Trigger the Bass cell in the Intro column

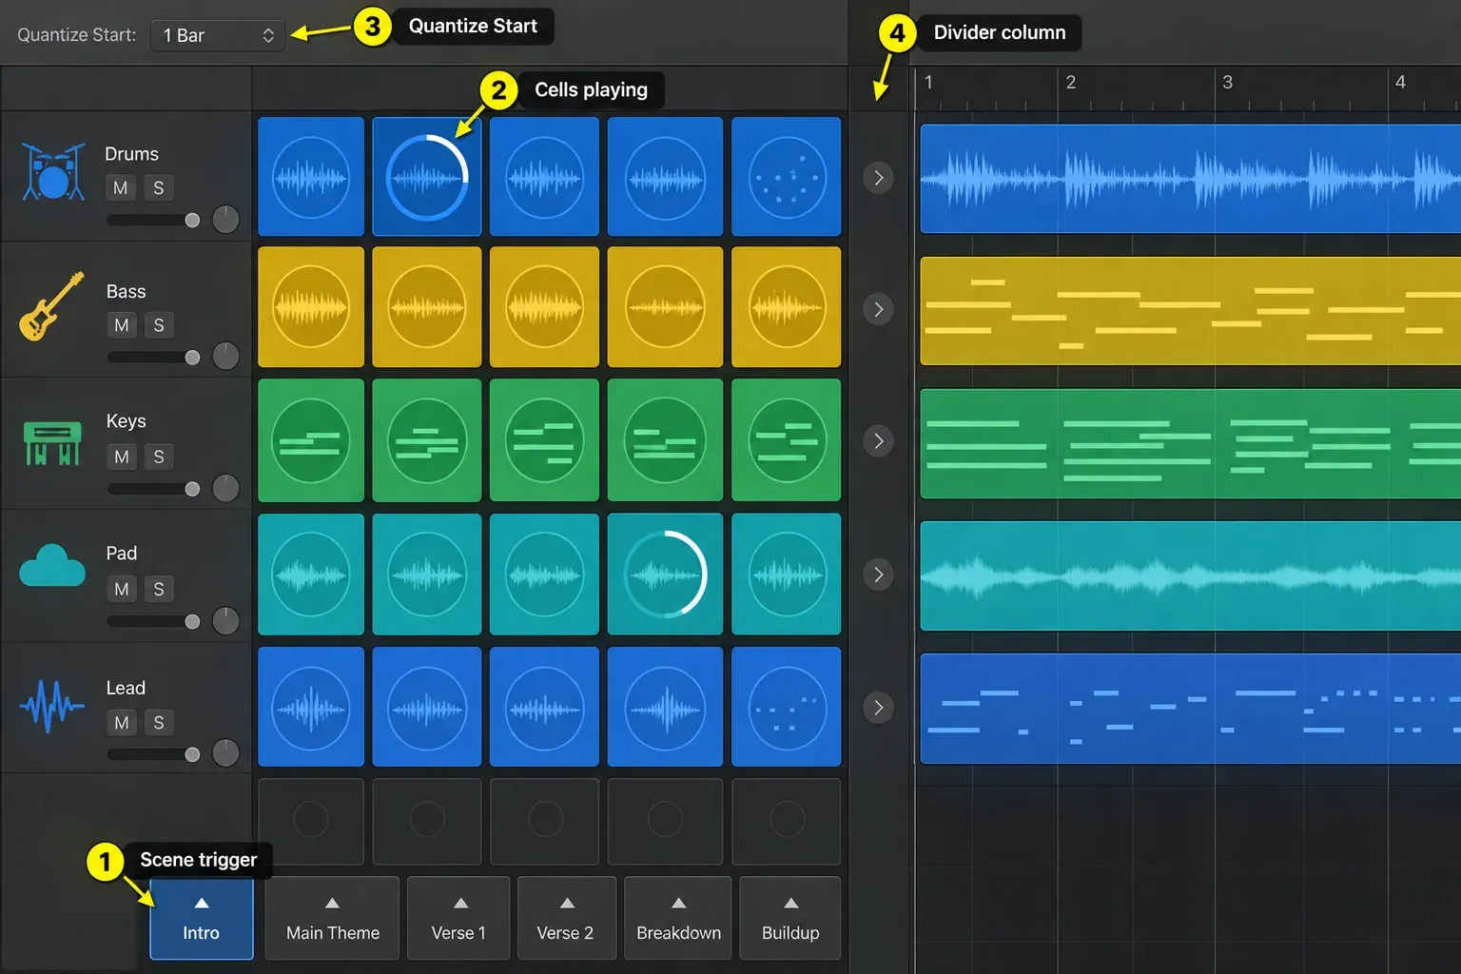[x=311, y=307]
